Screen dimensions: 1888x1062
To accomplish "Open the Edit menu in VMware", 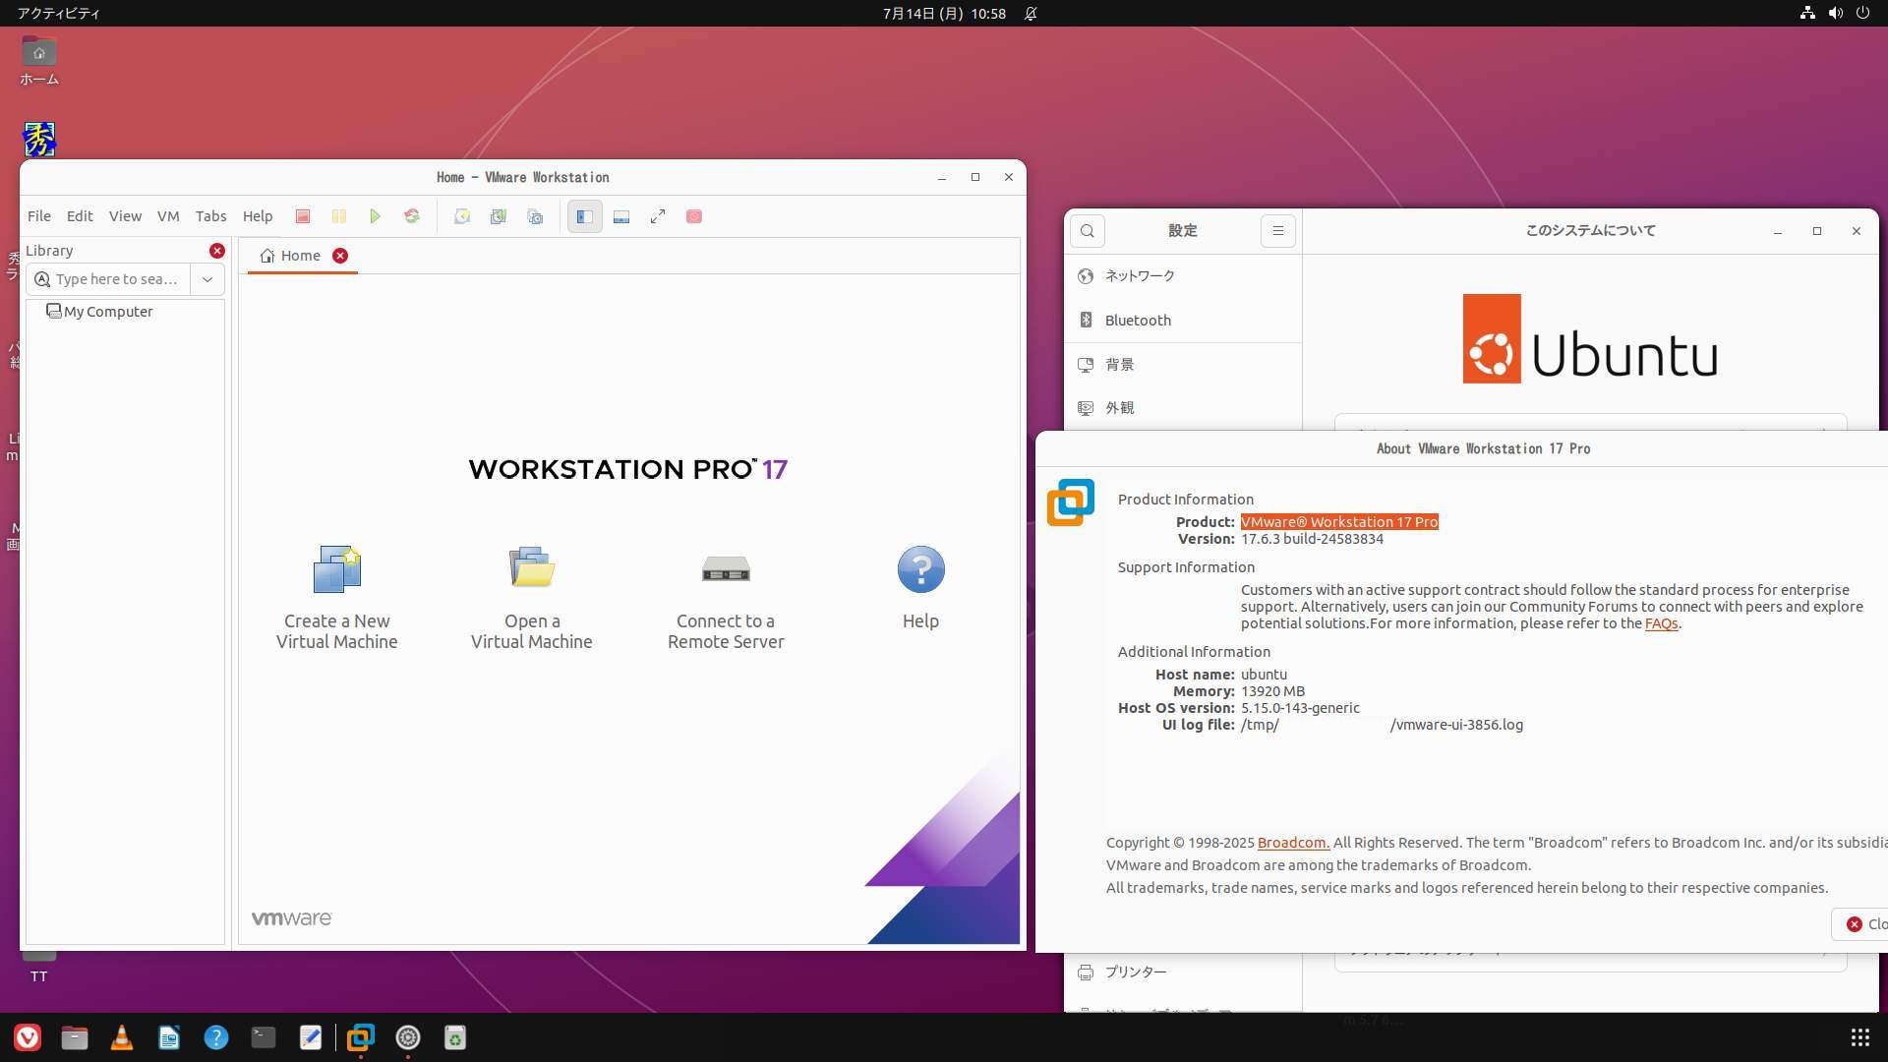I will (x=80, y=216).
